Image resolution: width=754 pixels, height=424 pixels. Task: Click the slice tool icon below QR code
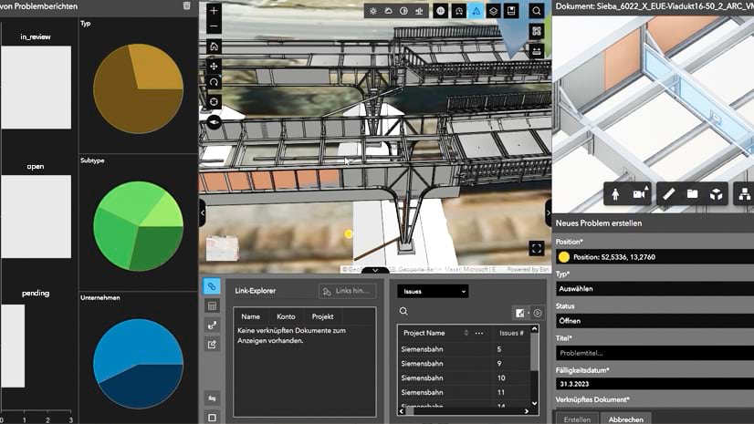click(x=537, y=50)
